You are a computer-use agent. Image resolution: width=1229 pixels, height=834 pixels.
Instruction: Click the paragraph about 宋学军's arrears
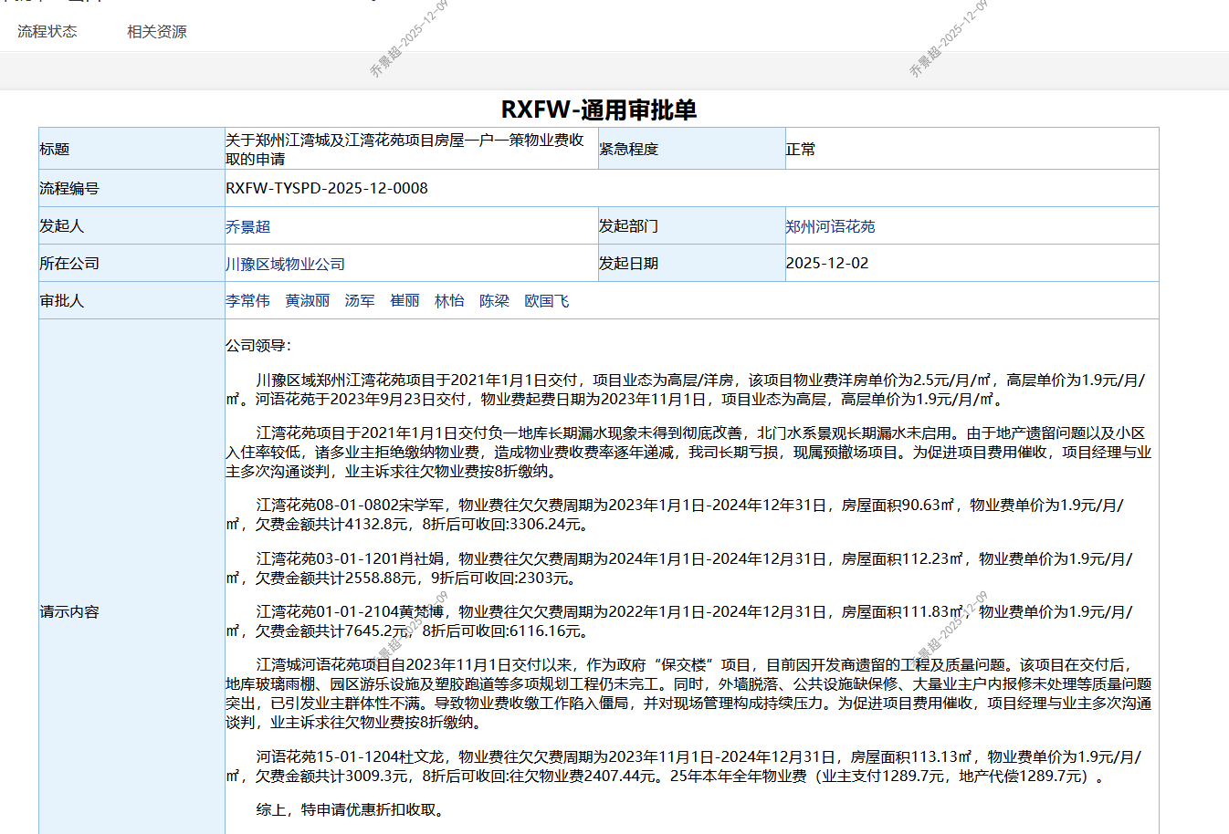point(676,515)
